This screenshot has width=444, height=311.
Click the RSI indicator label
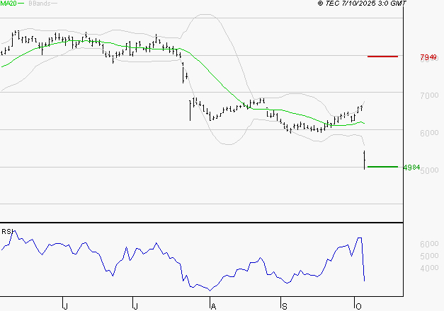click(x=7, y=232)
